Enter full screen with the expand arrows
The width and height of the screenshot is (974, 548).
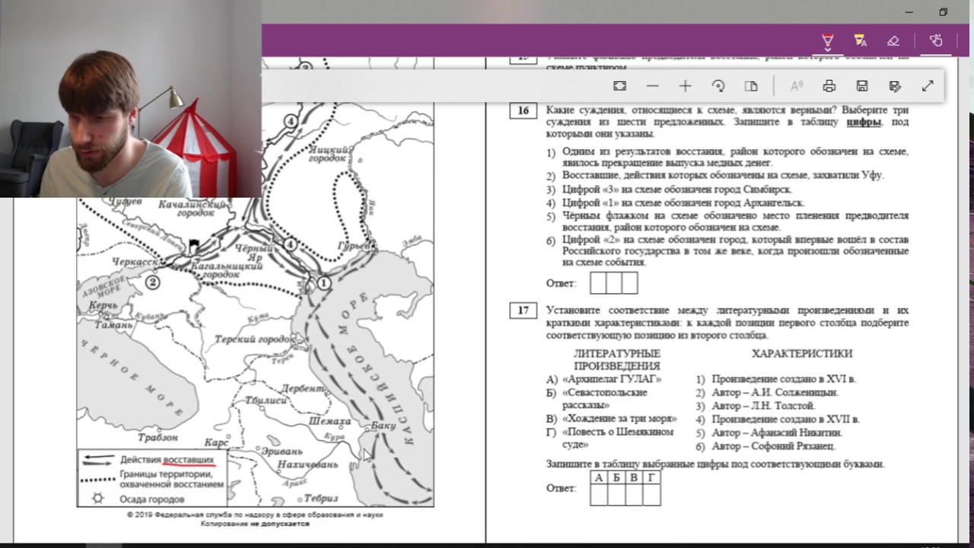[928, 86]
